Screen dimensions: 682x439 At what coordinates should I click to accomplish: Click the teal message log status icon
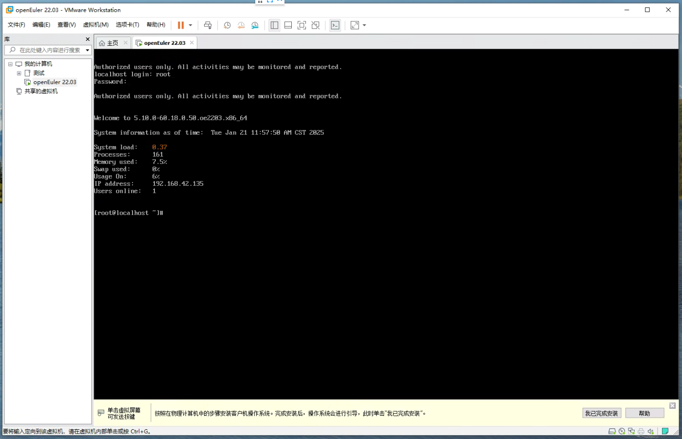tap(665, 431)
